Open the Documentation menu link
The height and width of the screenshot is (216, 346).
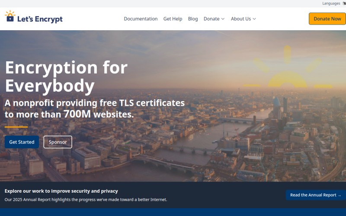[x=141, y=19]
